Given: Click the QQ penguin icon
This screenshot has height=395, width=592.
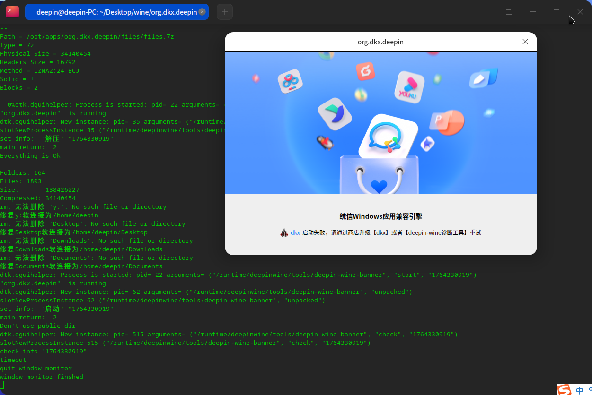Looking at the screenshot, I should click(x=325, y=142).
